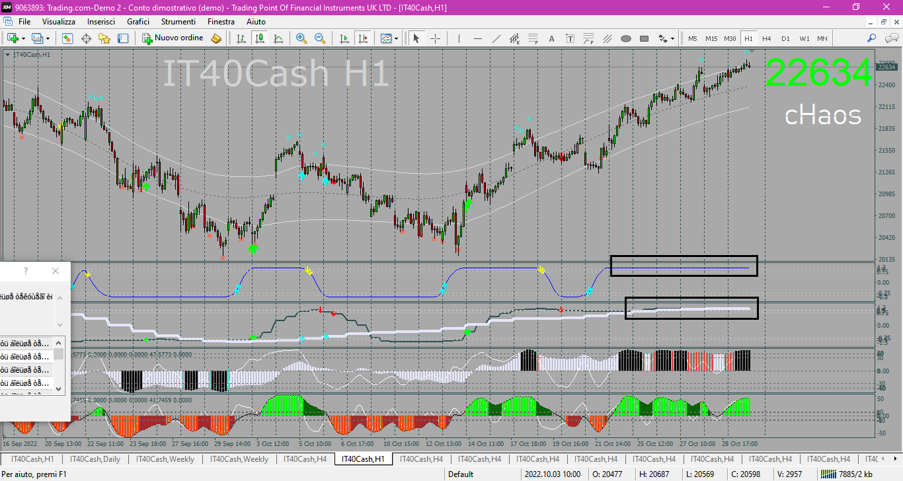Image resolution: width=903 pixels, height=481 pixels.
Task: Switch to candlestick chart display
Action: (x=260, y=38)
